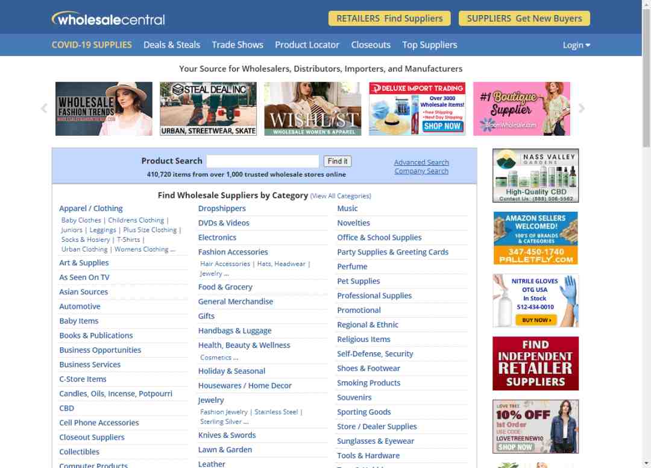The image size is (651, 468).
Task: Open Baby Clothes subcategory
Action: click(x=81, y=220)
